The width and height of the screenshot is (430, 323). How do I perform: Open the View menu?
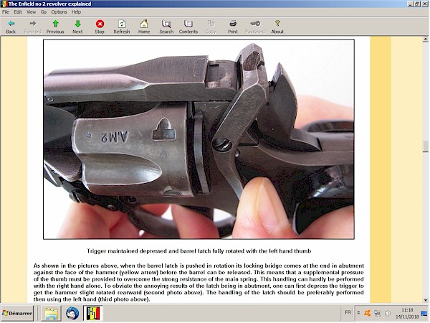pyautogui.click(x=31, y=11)
